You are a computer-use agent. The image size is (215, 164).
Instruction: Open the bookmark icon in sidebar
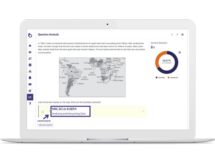30,78
